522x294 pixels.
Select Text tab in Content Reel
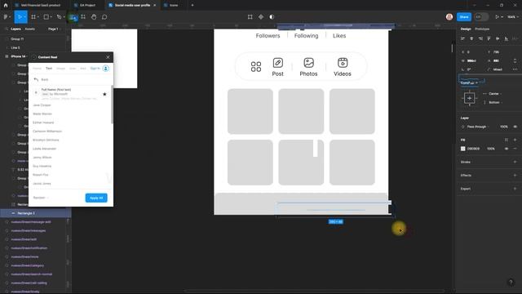click(x=49, y=69)
